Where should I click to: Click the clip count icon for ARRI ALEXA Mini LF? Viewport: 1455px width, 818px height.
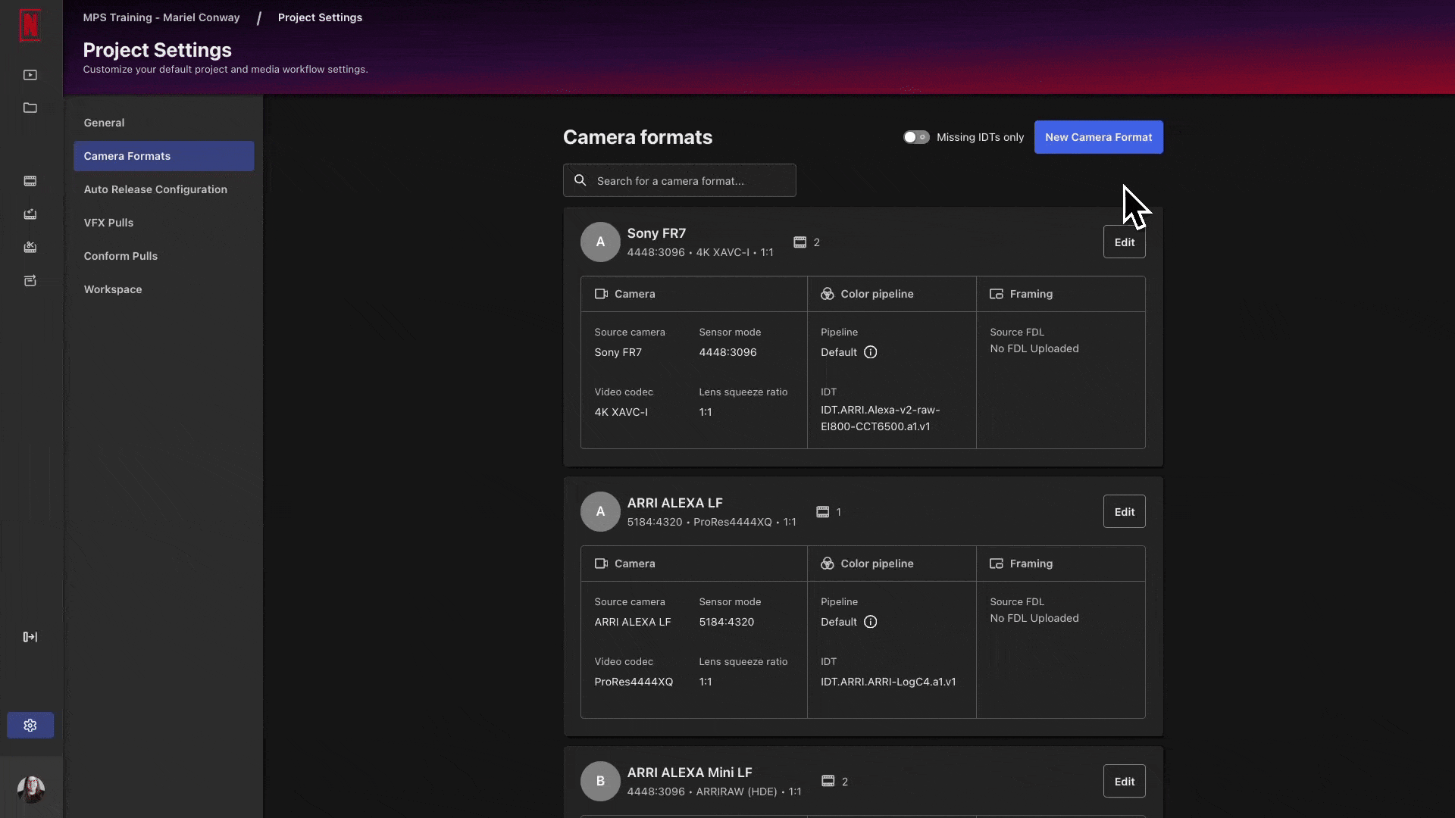pos(828,781)
